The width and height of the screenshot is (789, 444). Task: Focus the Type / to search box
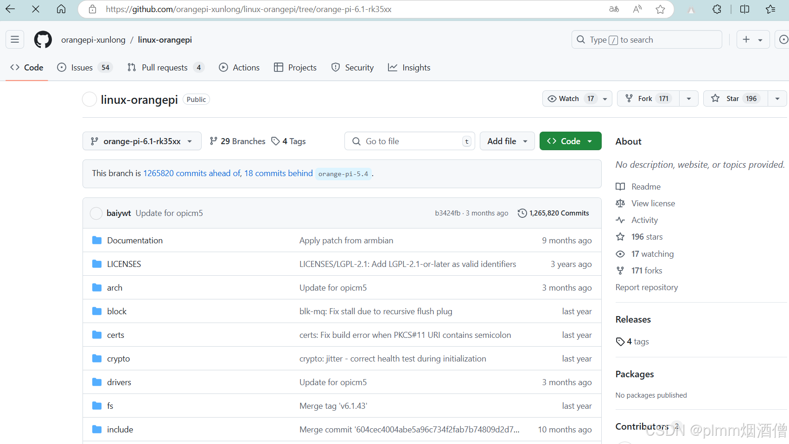click(x=647, y=39)
